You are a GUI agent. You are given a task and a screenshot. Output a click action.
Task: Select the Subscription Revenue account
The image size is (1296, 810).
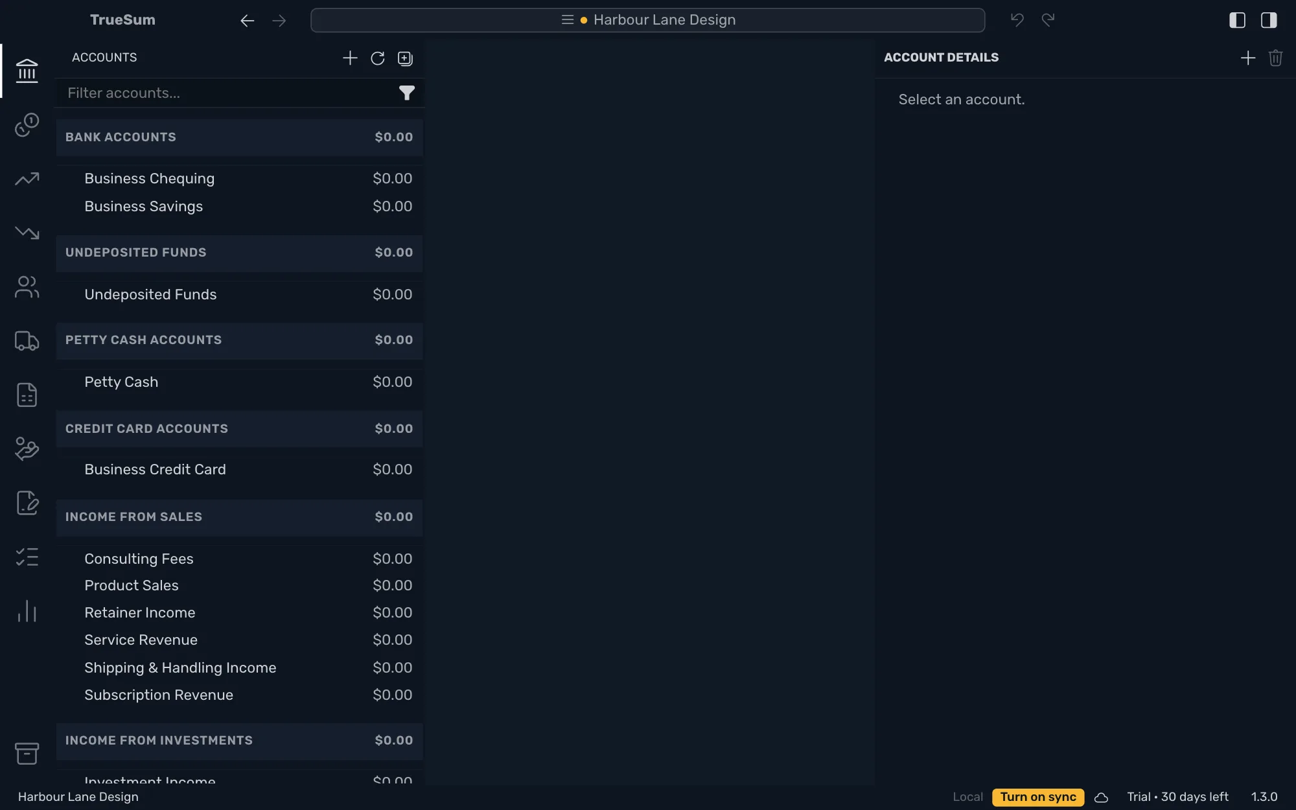pyautogui.click(x=239, y=695)
